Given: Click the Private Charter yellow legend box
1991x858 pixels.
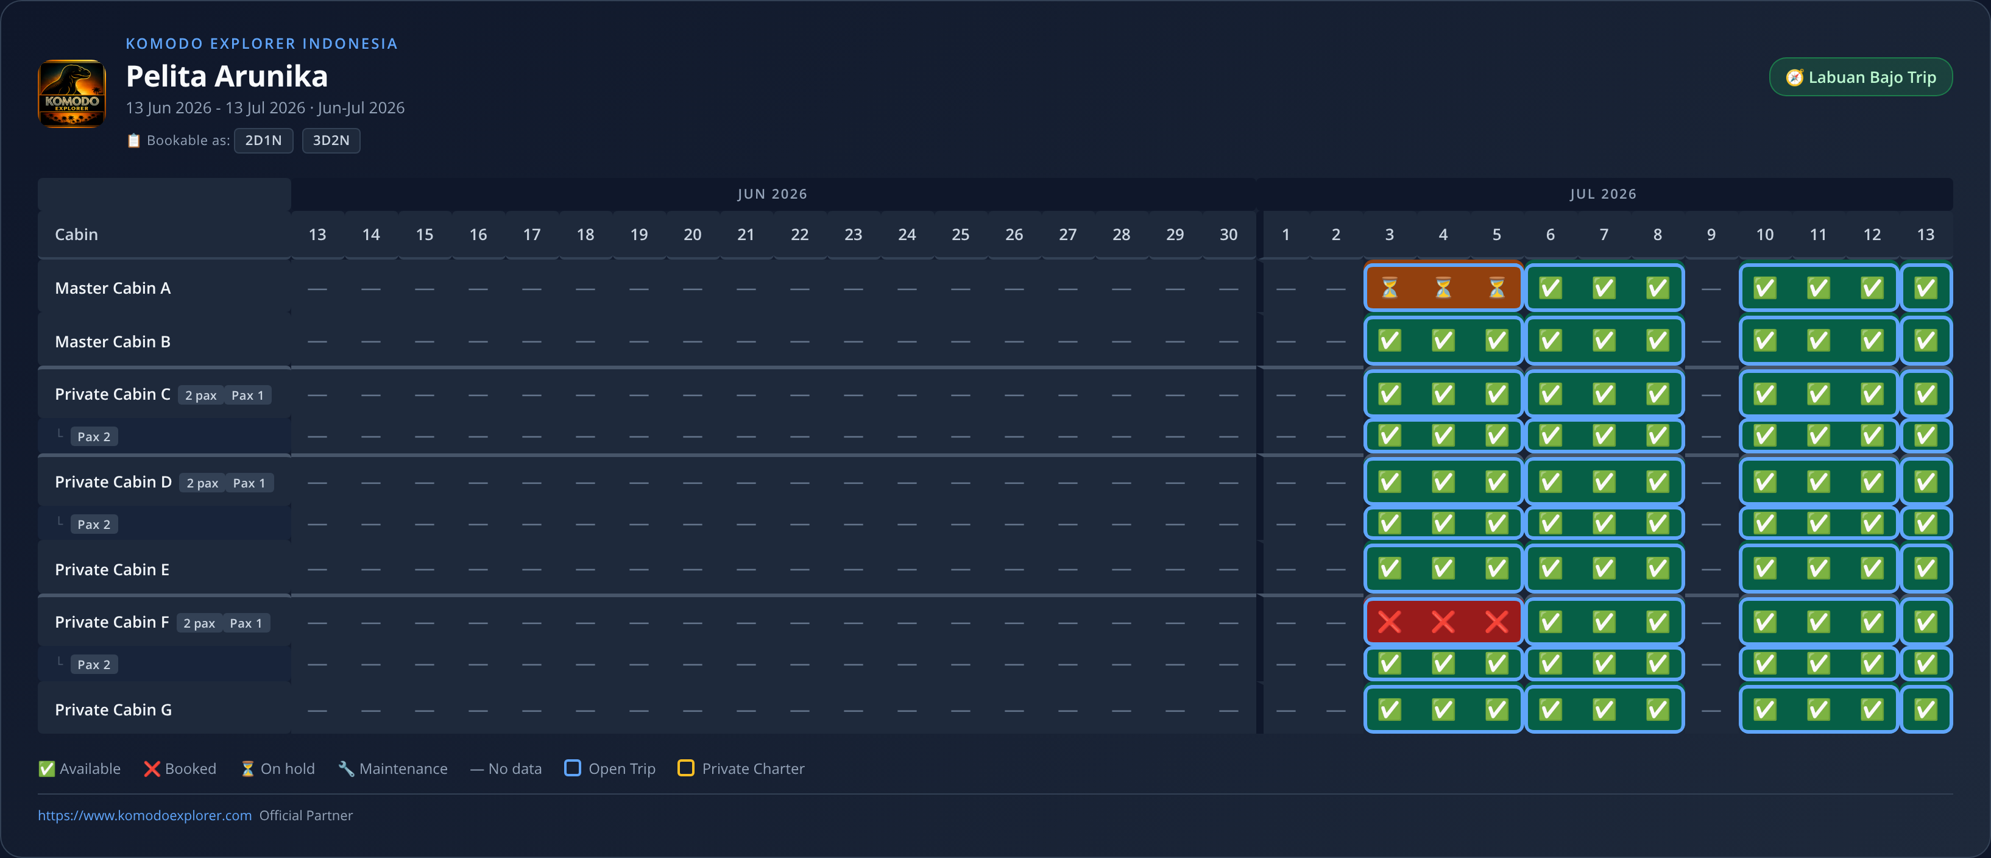Looking at the screenshot, I should (685, 768).
